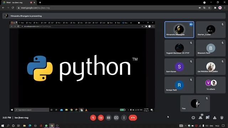
Task: Open the Chrome profile avatar
Action: point(220,8)
